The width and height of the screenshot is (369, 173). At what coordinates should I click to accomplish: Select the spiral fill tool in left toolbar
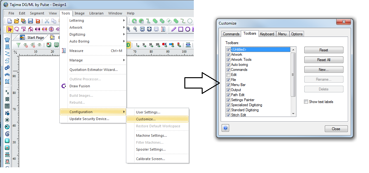pos(7,134)
